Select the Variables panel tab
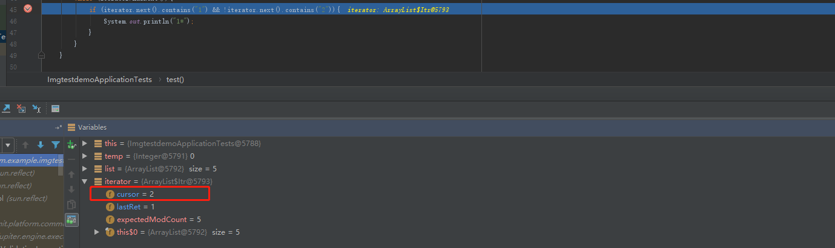Image resolution: width=835 pixels, height=248 pixels. (x=87, y=127)
